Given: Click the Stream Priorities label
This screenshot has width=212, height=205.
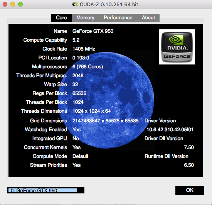Looking at the screenshot, I should 49,165.
